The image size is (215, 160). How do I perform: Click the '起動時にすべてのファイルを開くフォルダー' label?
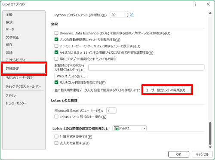[70, 68]
